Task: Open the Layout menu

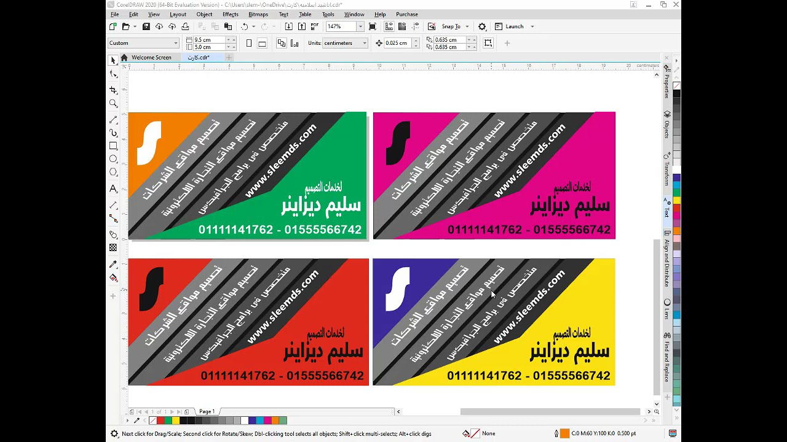Action: (178, 14)
